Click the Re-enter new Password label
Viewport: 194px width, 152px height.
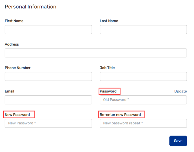[x=120, y=115]
